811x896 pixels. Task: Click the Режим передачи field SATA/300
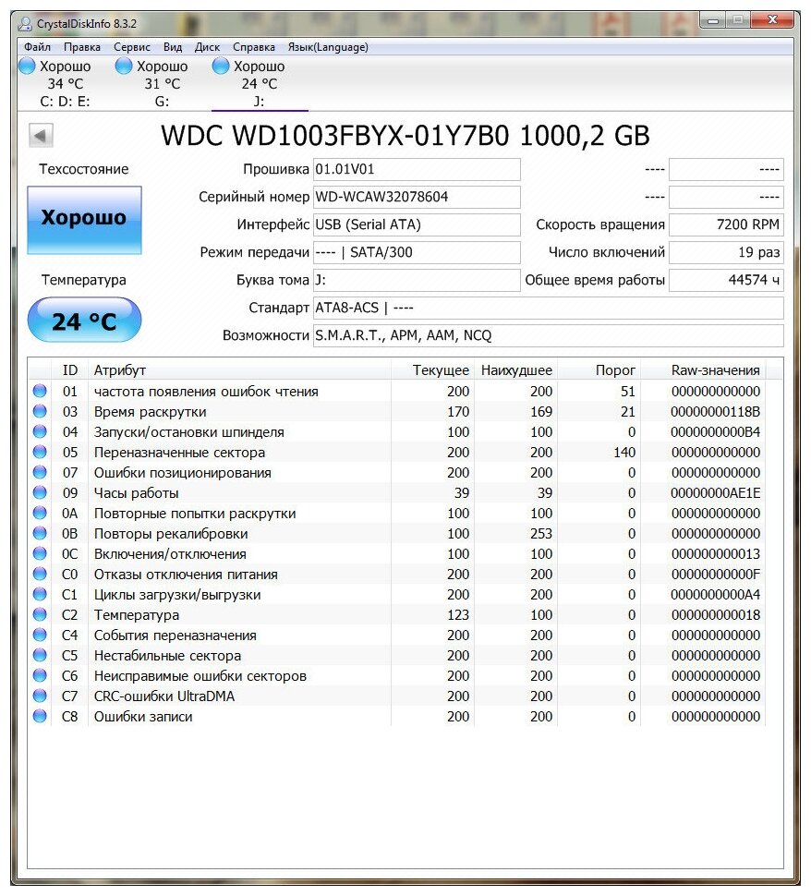417,252
